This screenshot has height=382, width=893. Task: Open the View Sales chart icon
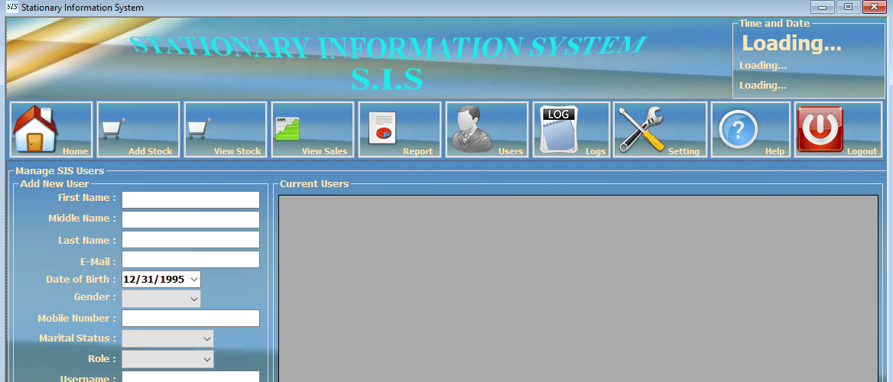point(287,128)
